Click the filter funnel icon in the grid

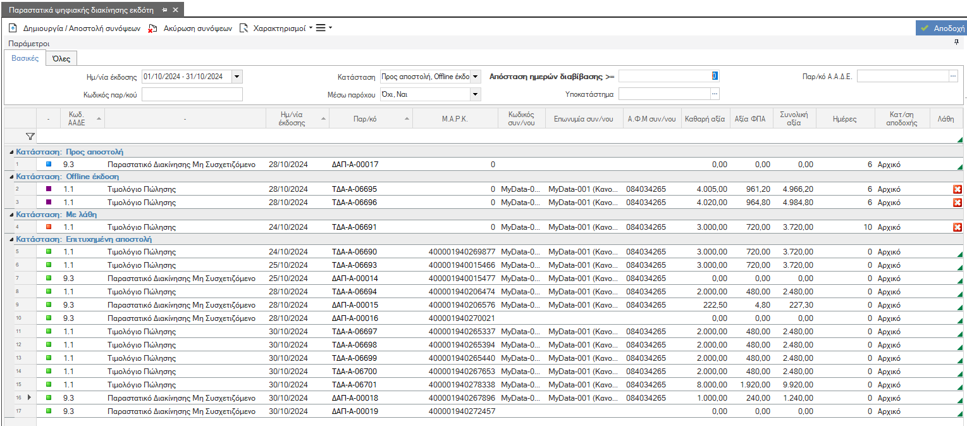click(29, 136)
